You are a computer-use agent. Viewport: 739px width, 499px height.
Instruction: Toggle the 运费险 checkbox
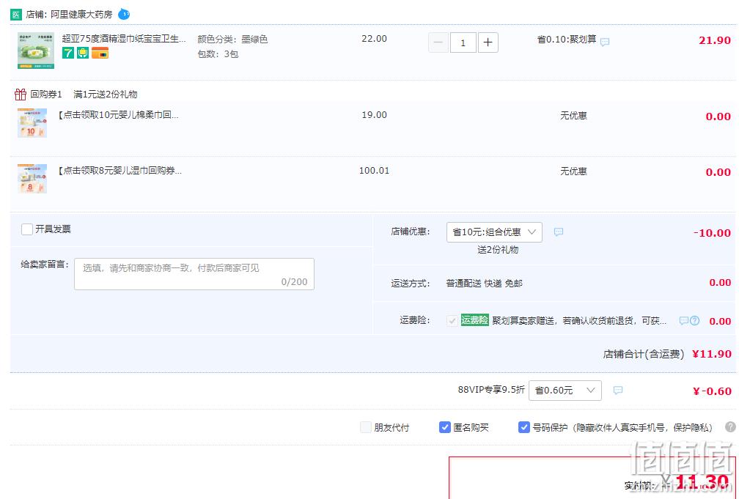click(452, 321)
